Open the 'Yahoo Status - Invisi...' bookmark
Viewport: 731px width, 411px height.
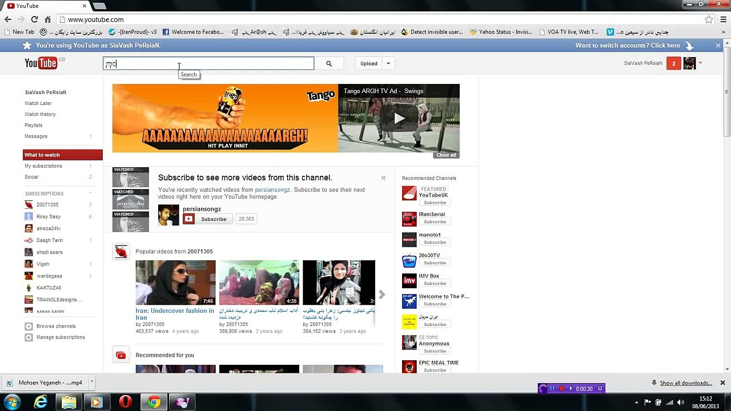501,32
